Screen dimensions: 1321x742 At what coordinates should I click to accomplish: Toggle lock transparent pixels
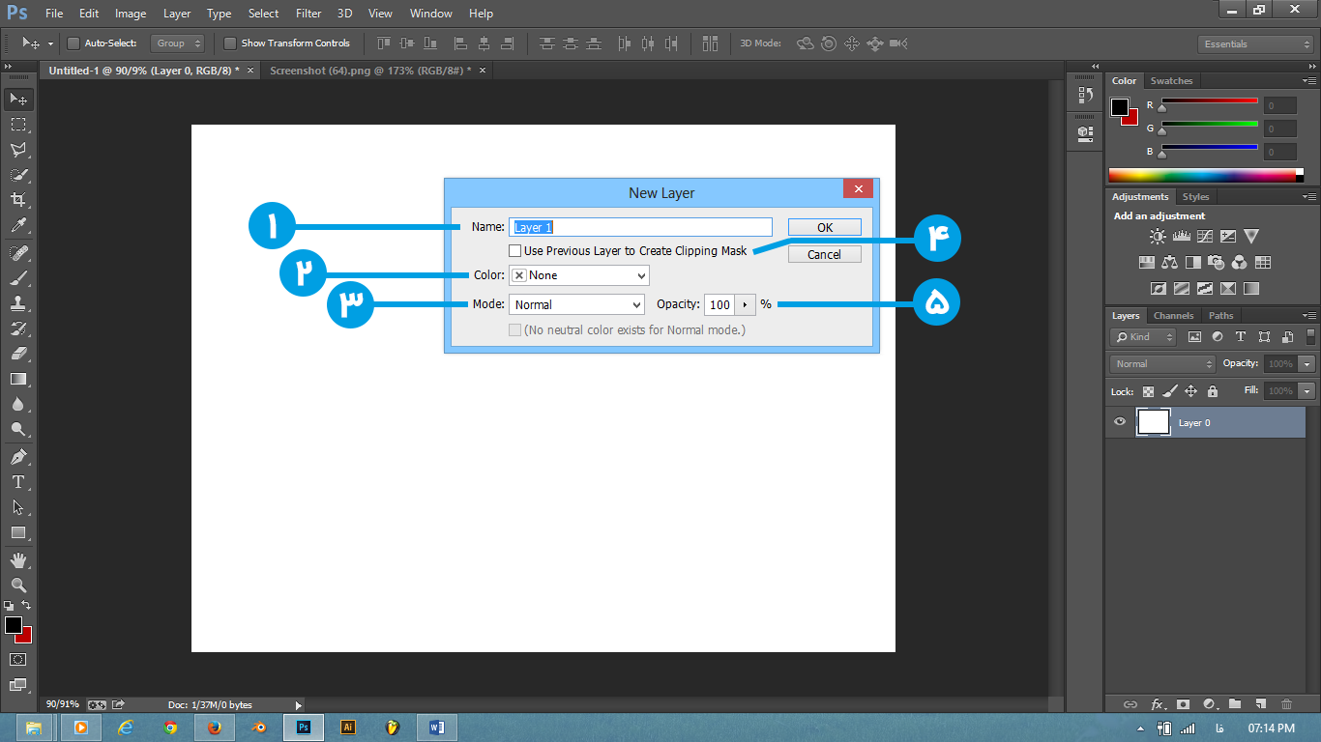tap(1148, 391)
